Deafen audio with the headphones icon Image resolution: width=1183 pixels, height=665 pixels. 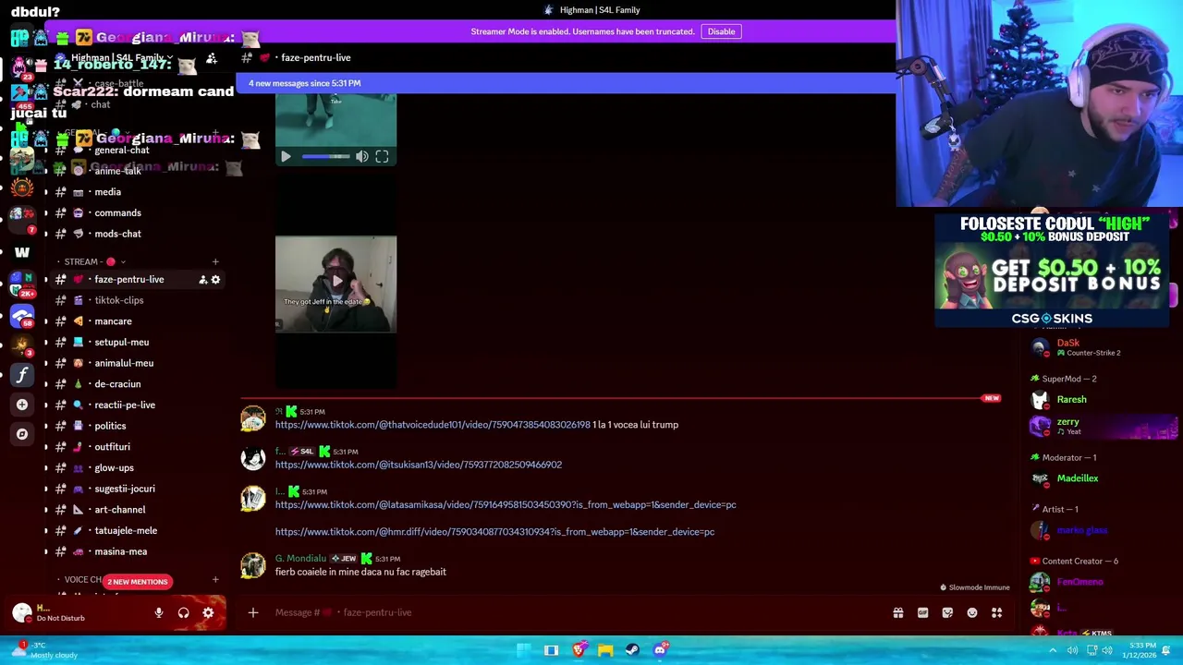183,612
